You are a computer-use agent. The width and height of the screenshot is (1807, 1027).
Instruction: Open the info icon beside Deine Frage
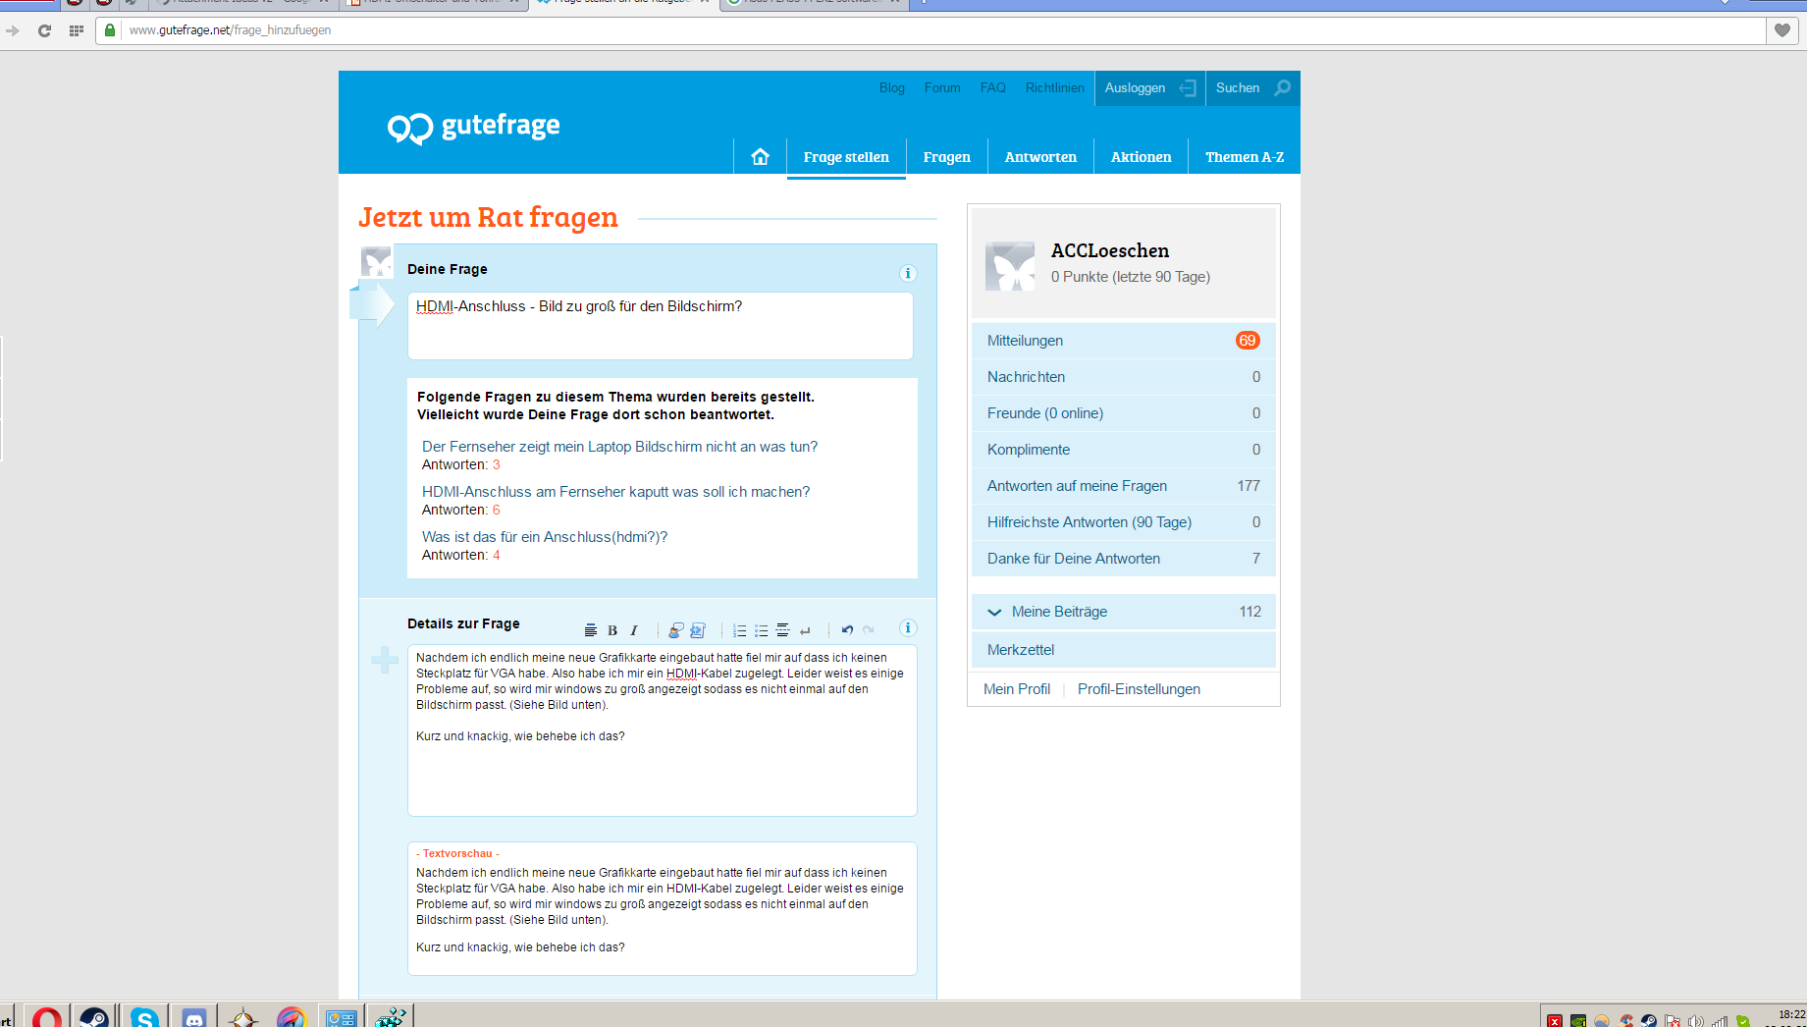pos(908,273)
